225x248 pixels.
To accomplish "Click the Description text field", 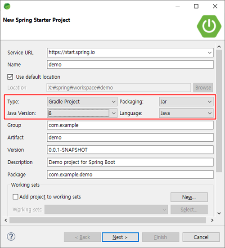I will [130, 162].
